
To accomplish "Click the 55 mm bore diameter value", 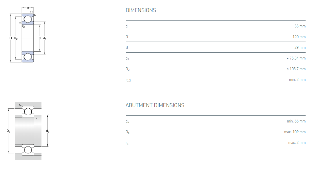I will [300, 26].
